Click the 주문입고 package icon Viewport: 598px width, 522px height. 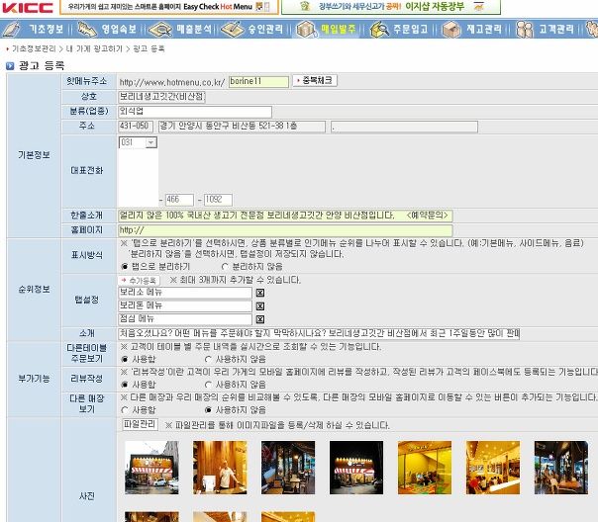(x=379, y=30)
